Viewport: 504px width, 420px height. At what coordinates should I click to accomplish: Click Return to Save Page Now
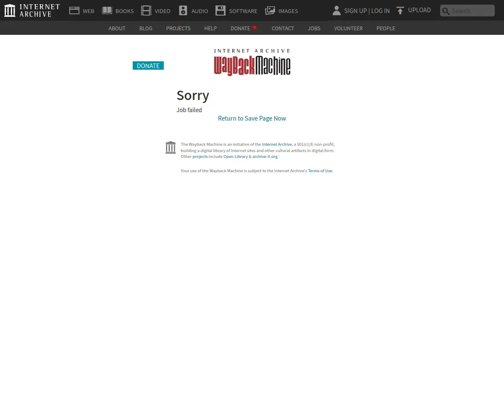252,118
